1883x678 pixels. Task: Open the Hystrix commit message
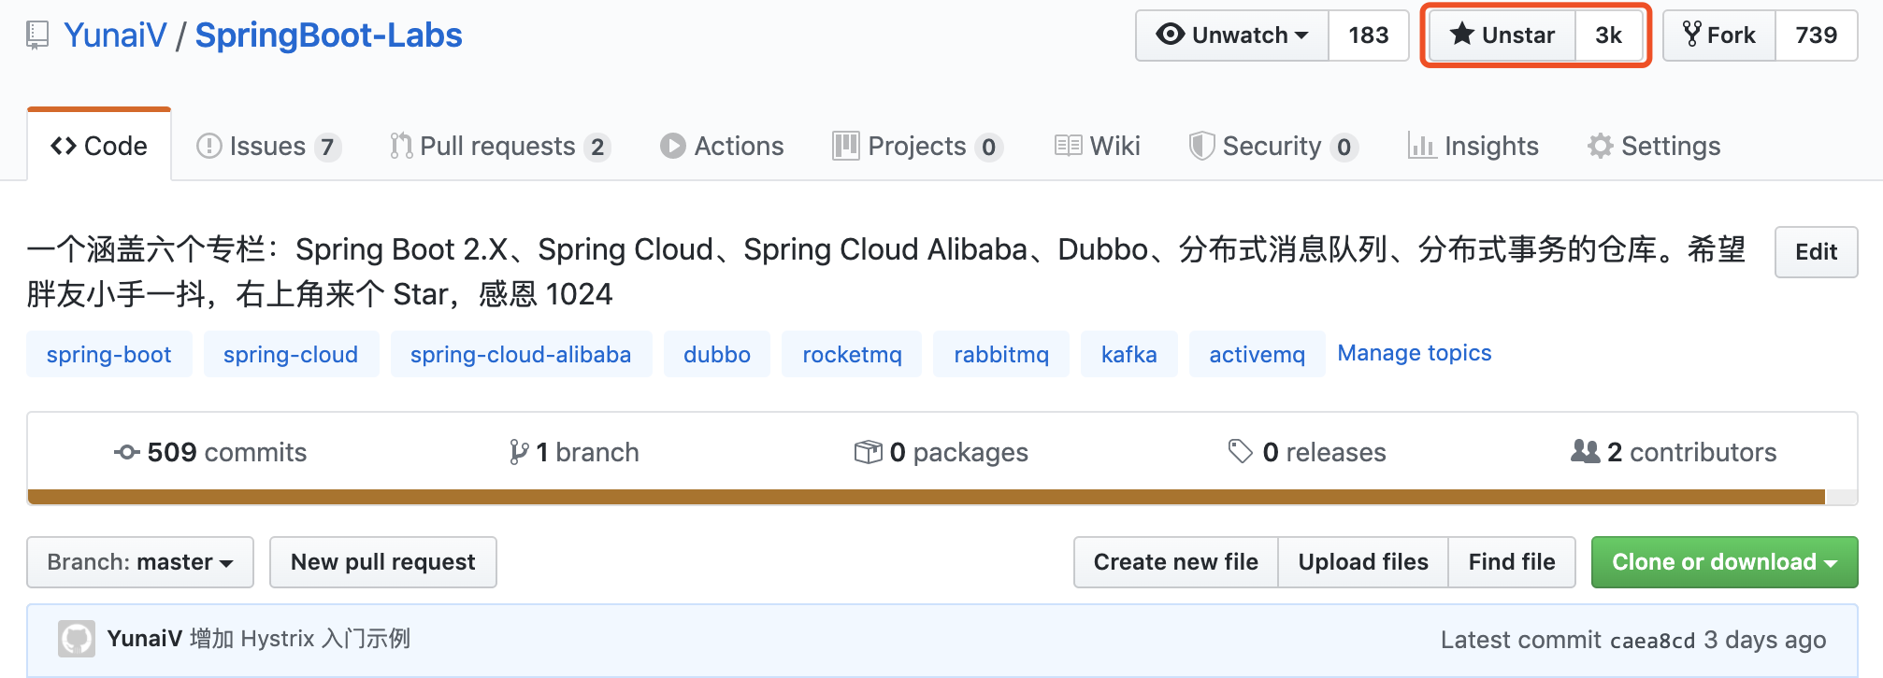point(300,639)
